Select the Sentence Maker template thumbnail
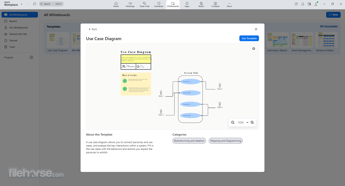Image resolution: width=345 pixels, height=186 pixels. click(x=326, y=40)
